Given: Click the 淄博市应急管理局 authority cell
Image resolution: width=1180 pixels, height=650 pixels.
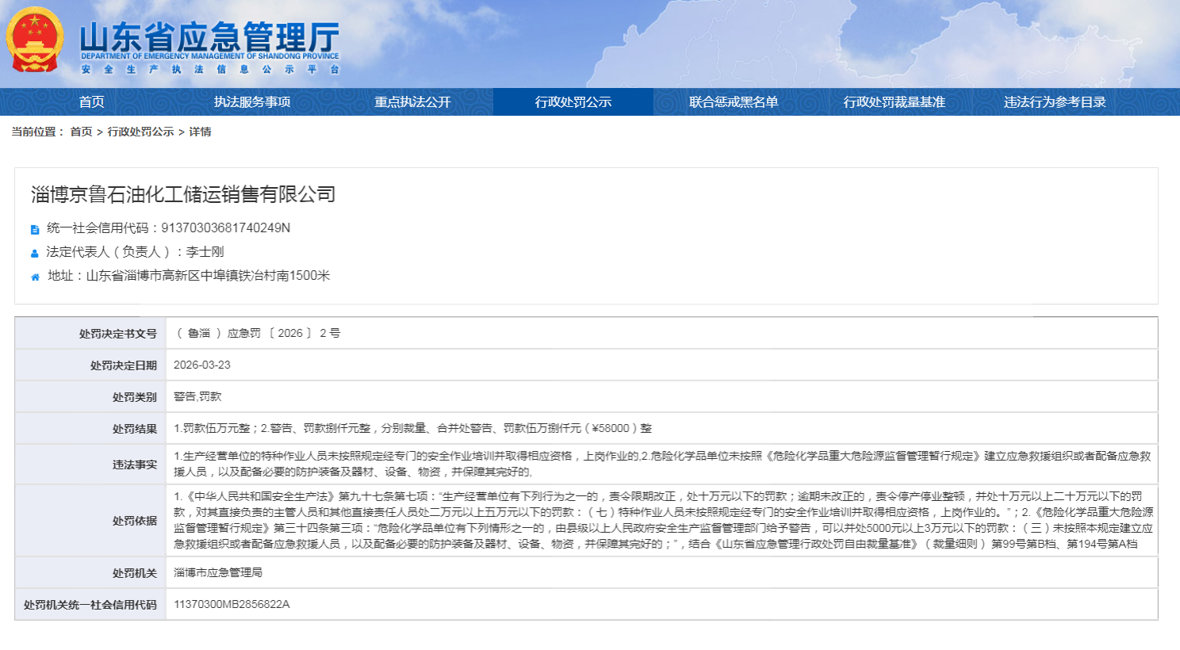Looking at the screenshot, I should [218, 572].
